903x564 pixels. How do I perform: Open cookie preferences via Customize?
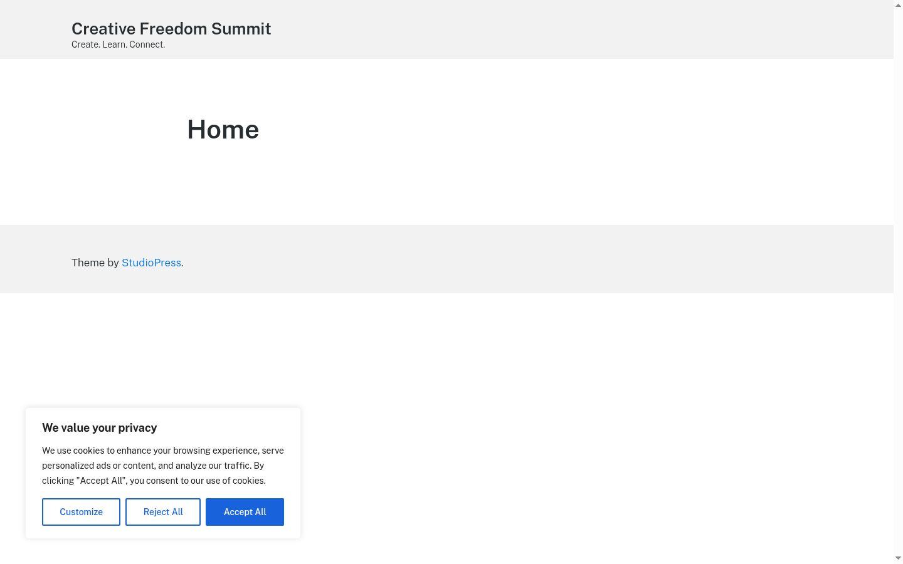(x=81, y=512)
